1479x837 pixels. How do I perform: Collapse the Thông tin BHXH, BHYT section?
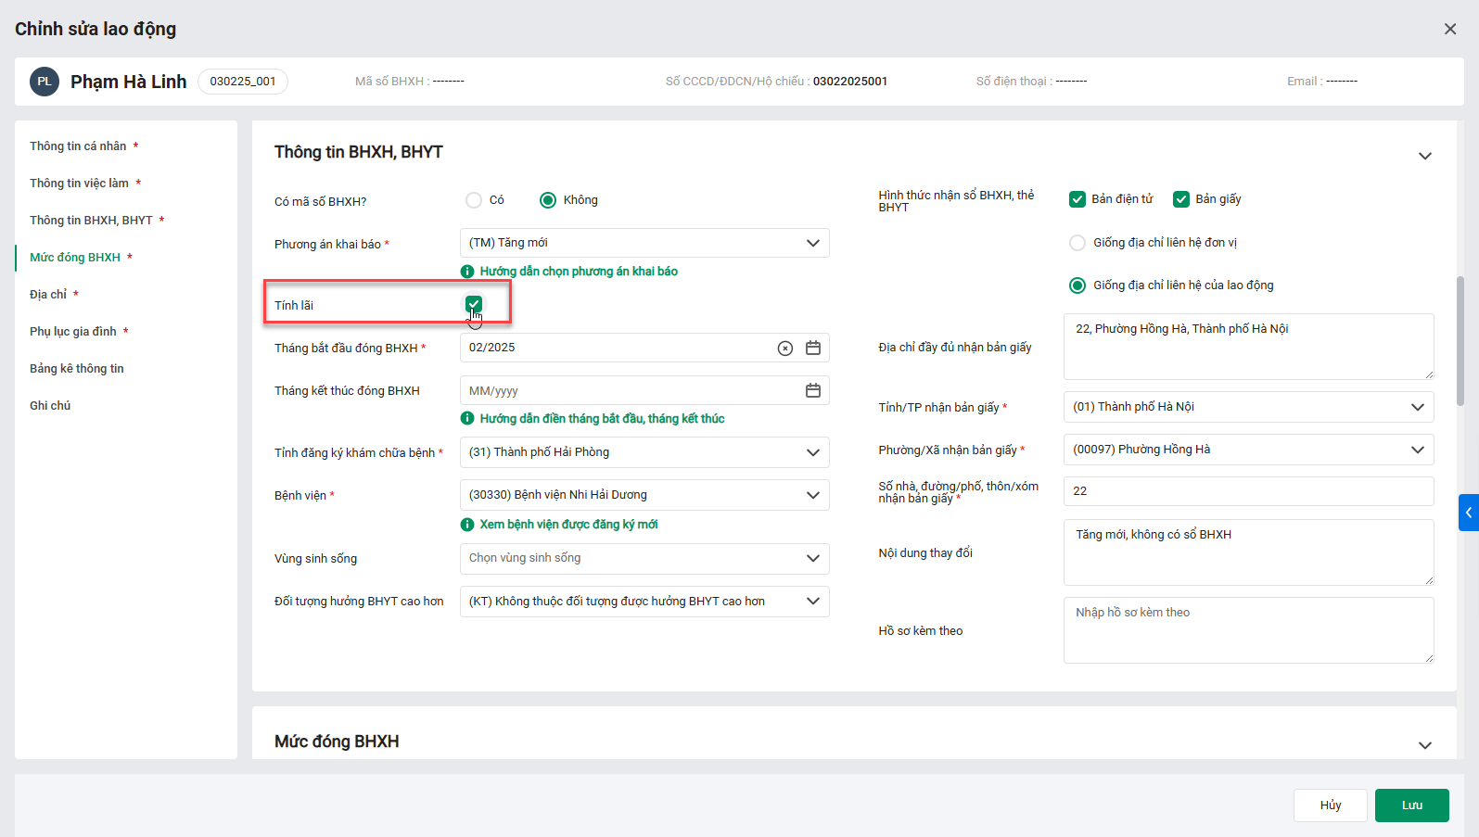1425,156
